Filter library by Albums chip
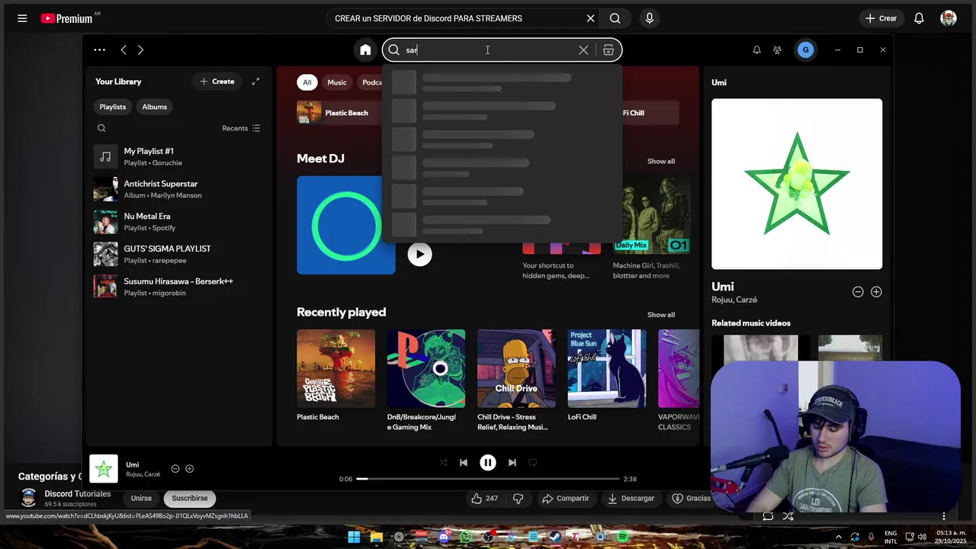 (x=154, y=107)
